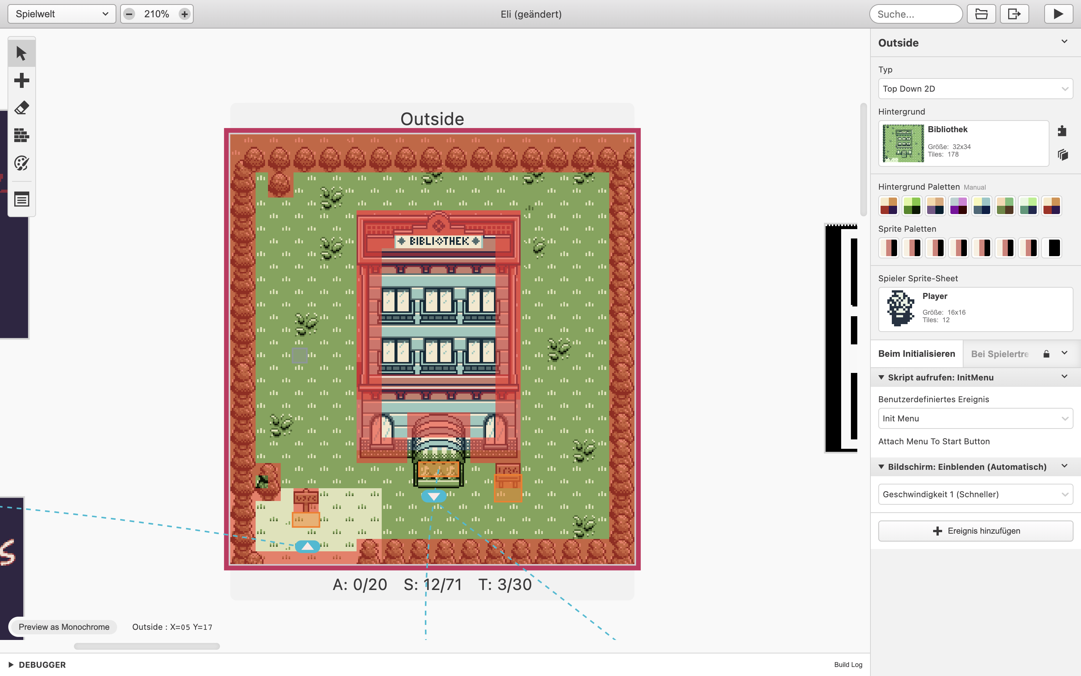Click the horizontal scrollbar at bottom
Image resolution: width=1081 pixels, height=676 pixels.
pos(146,646)
